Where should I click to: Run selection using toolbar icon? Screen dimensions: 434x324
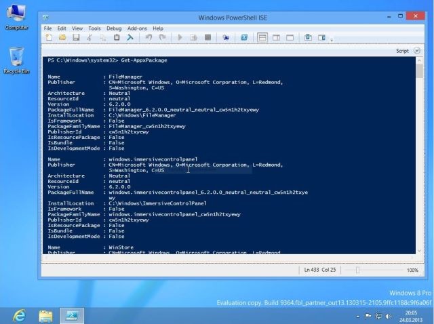[194, 37]
